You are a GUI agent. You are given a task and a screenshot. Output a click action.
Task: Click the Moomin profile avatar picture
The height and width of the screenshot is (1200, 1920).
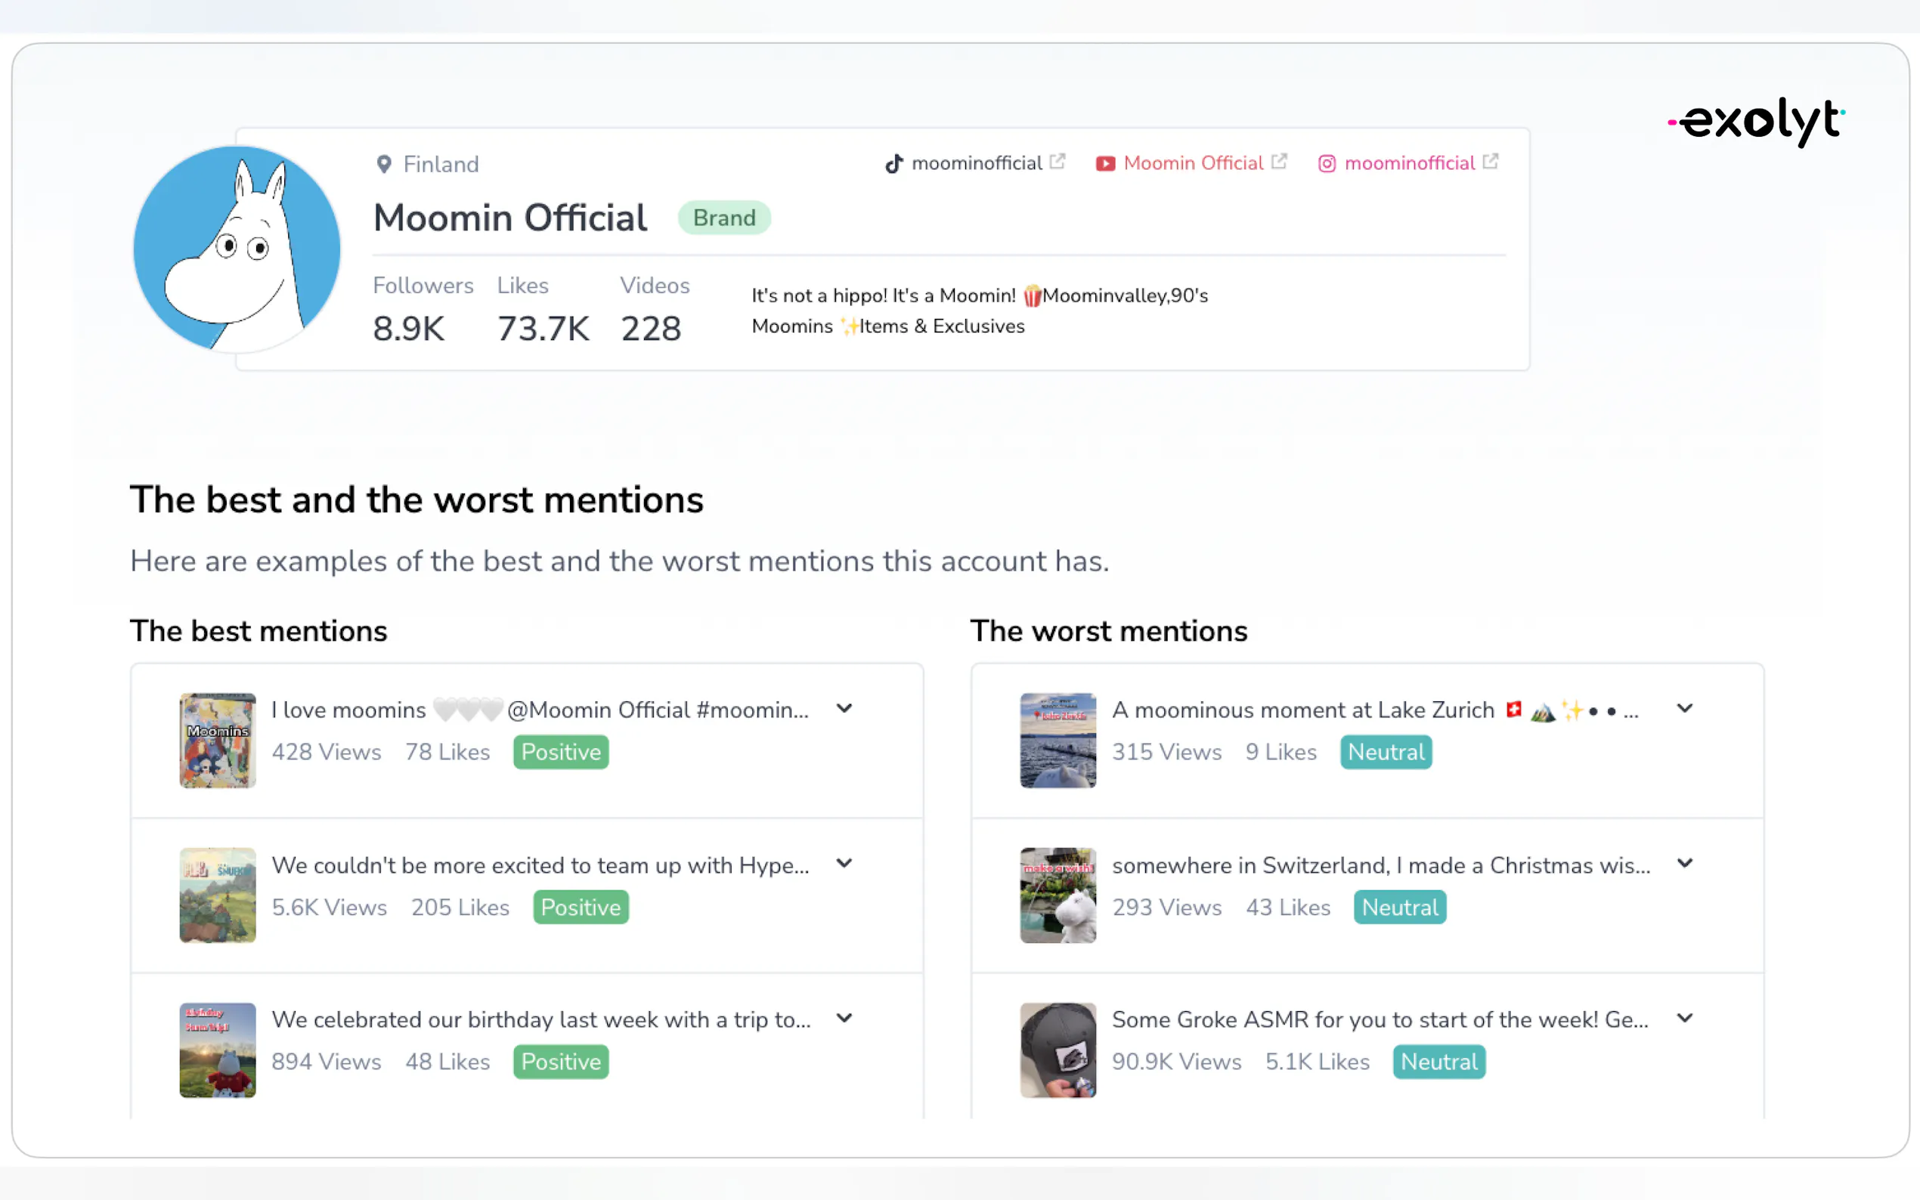pyautogui.click(x=237, y=249)
